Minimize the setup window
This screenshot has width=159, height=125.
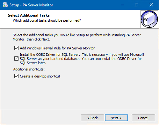122,5
